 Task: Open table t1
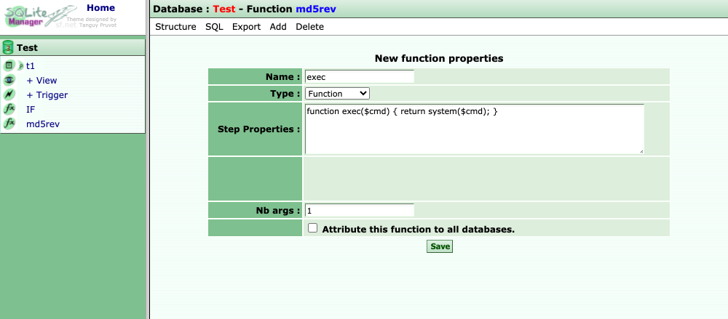(30, 66)
